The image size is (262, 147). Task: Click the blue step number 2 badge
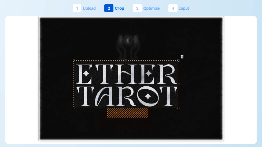point(109,8)
